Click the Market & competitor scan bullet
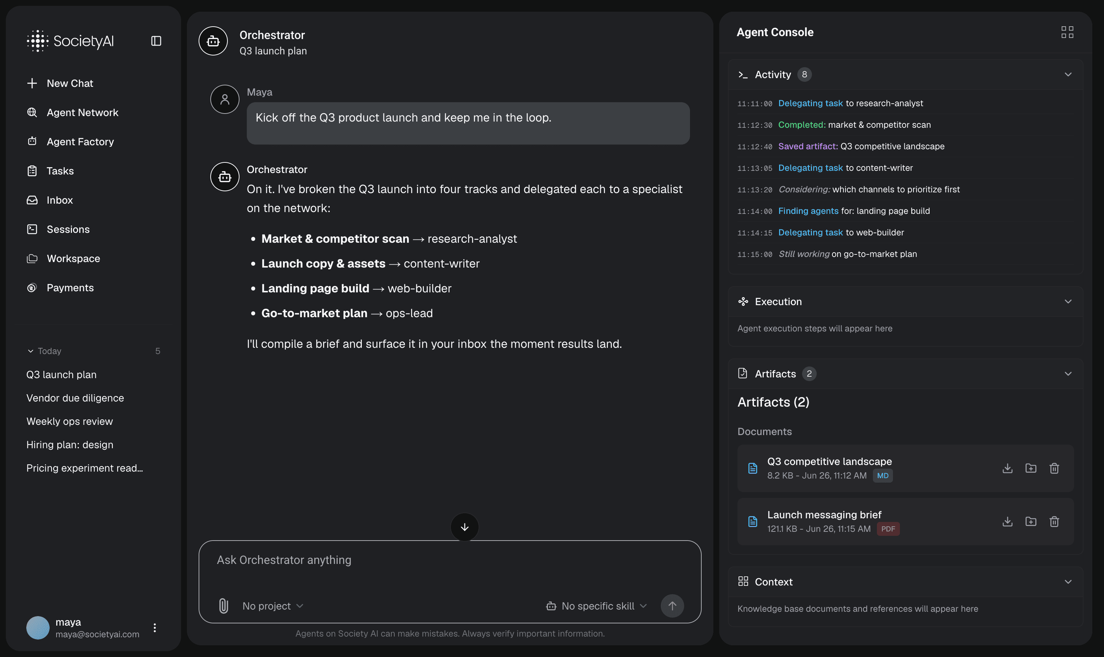This screenshot has height=657, width=1104. 389,239
